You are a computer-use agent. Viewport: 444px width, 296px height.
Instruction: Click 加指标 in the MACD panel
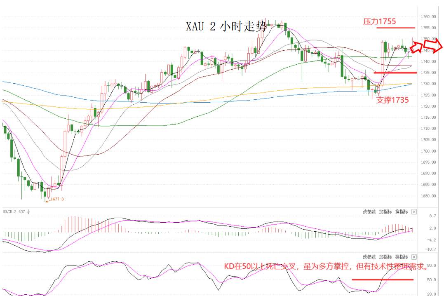click(385, 211)
